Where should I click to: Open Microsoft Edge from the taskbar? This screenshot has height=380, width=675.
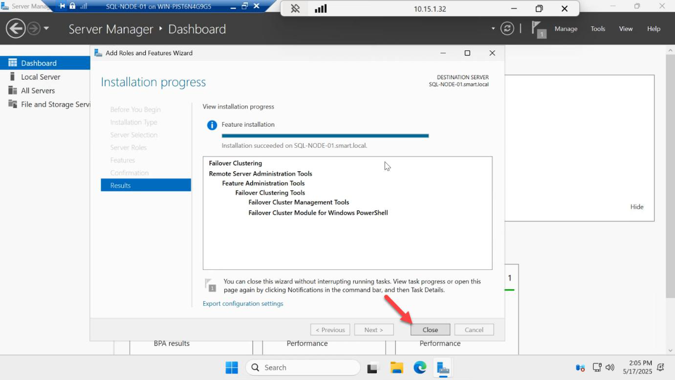[420, 367]
